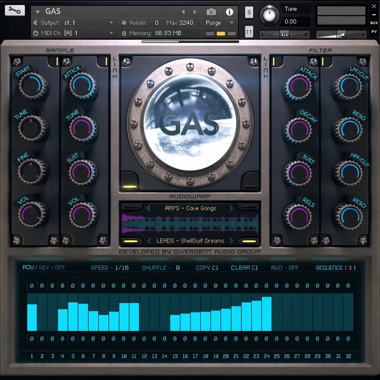
Task: Mute the instrument with the M button
Action: click(249, 32)
